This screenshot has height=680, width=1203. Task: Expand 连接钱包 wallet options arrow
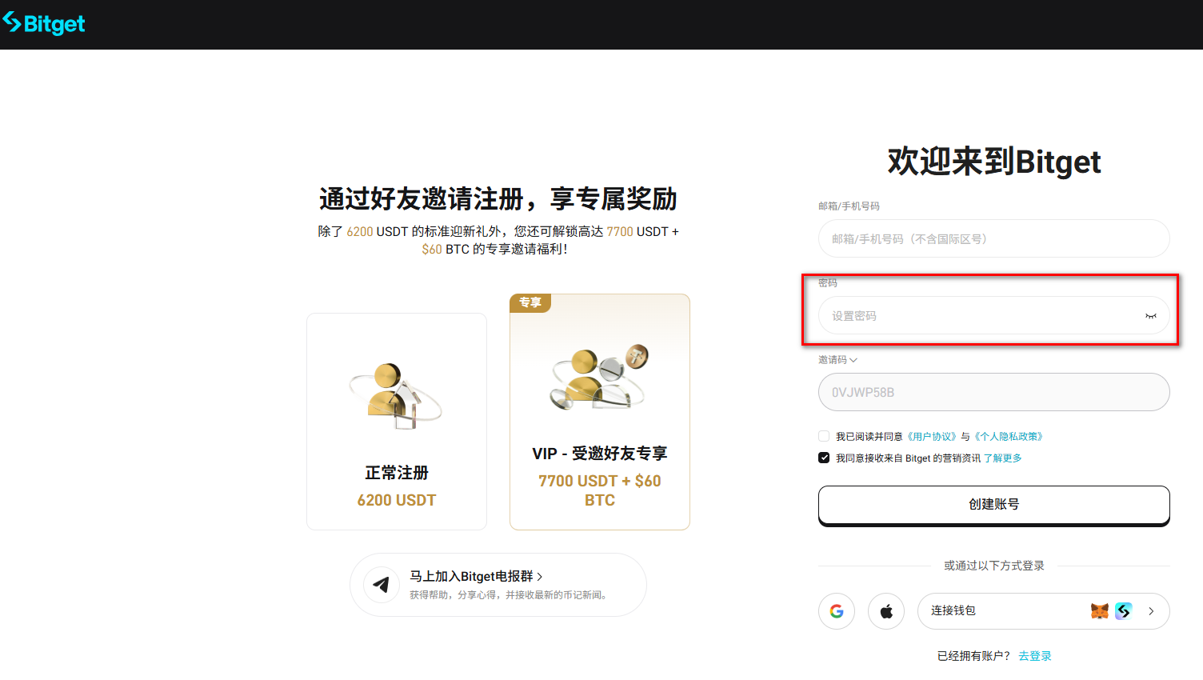1151,611
